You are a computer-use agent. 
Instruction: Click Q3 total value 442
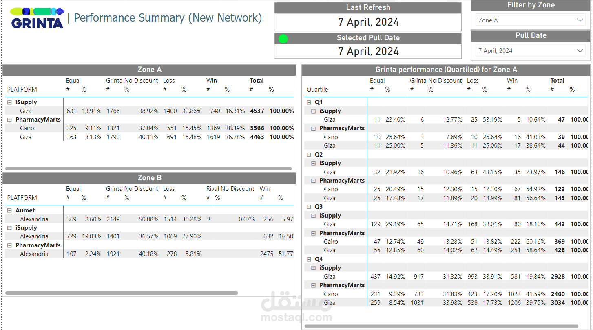[560, 224]
